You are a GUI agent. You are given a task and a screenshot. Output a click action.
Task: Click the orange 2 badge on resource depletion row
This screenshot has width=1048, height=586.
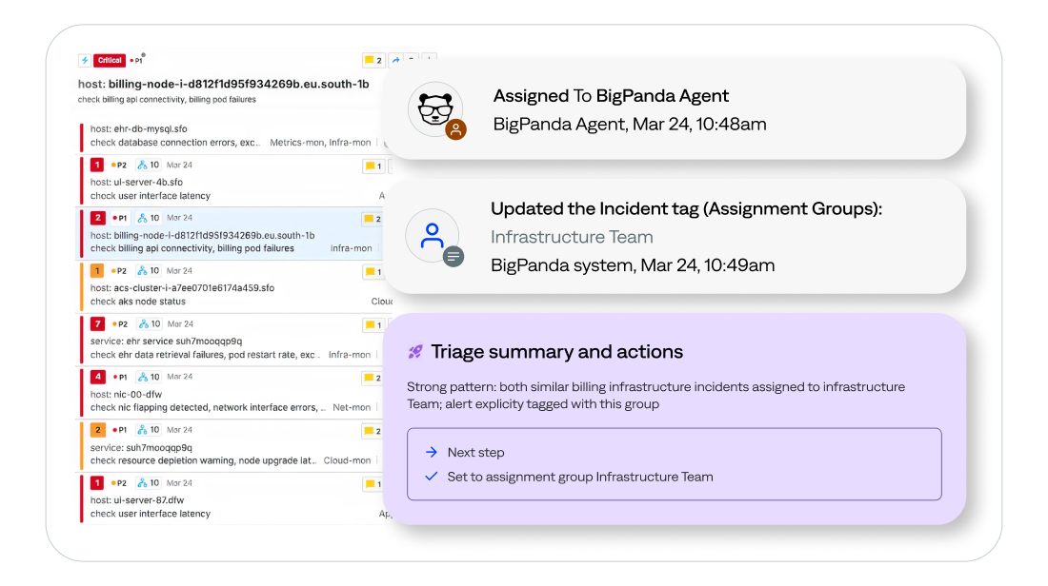[97, 430]
